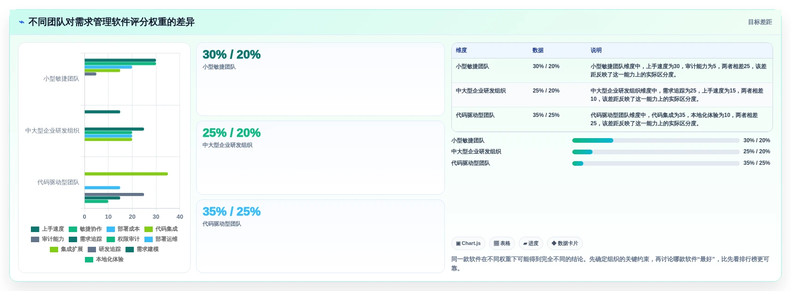Viewport: 791px width, 291px height.
Task: Select the 表格 chip
Action: 502,243
